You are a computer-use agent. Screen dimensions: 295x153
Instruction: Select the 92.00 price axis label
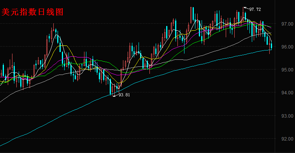pyautogui.click(x=287, y=139)
